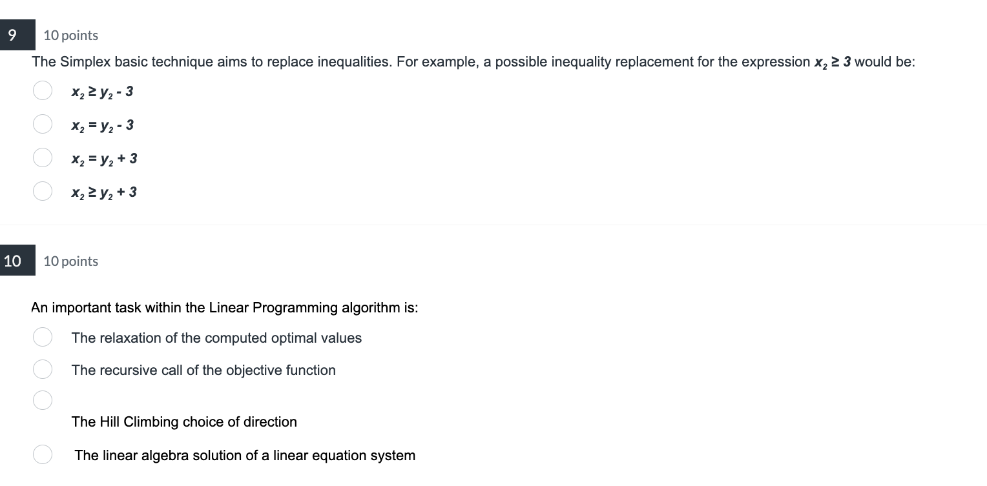Select answer x₂ ≥ y₂ + 3 for question 9
The image size is (987, 486).
click(x=42, y=191)
